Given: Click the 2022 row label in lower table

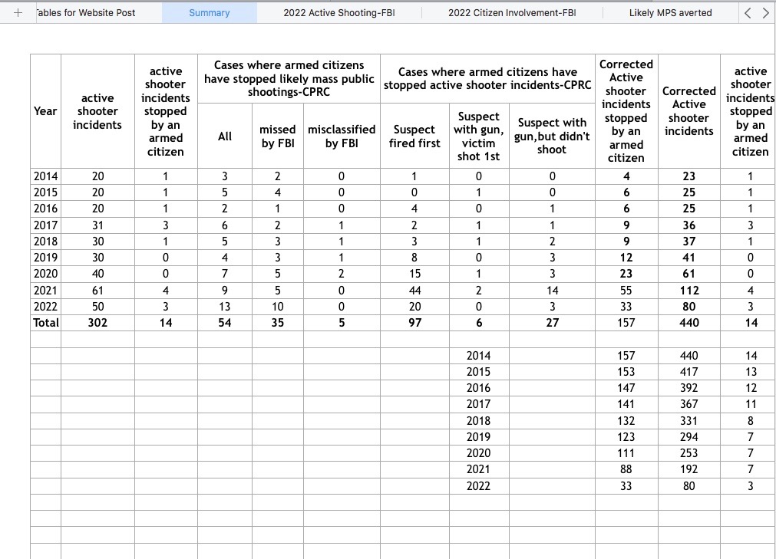Looking at the screenshot, I should click(x=478, y=486).
